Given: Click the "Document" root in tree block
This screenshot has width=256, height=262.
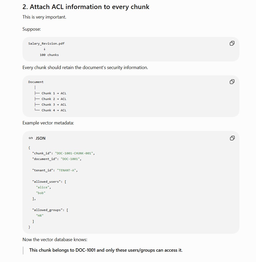Looking at the screenshot, I should coord(36,82).
